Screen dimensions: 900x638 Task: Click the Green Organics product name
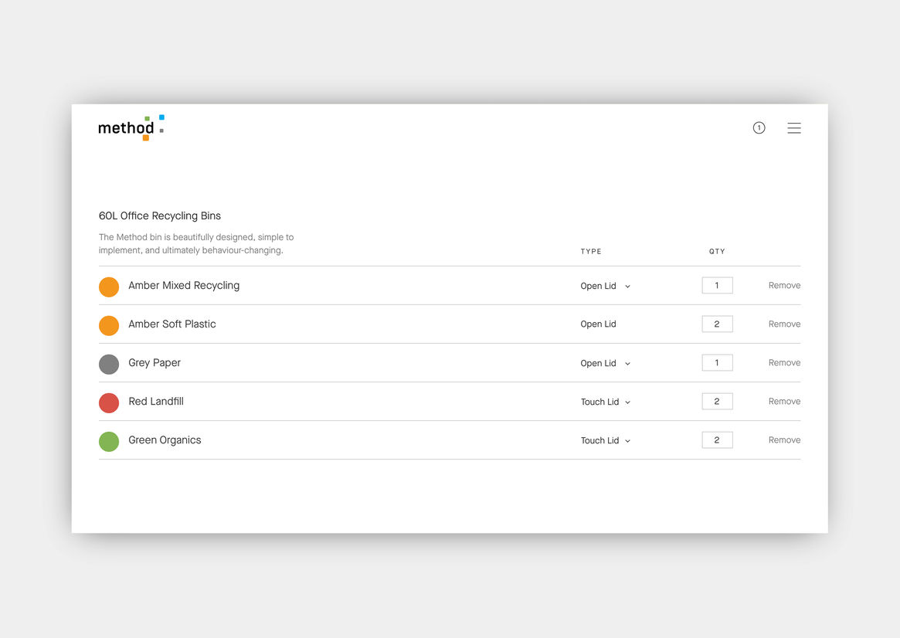(x=165, y=440)
